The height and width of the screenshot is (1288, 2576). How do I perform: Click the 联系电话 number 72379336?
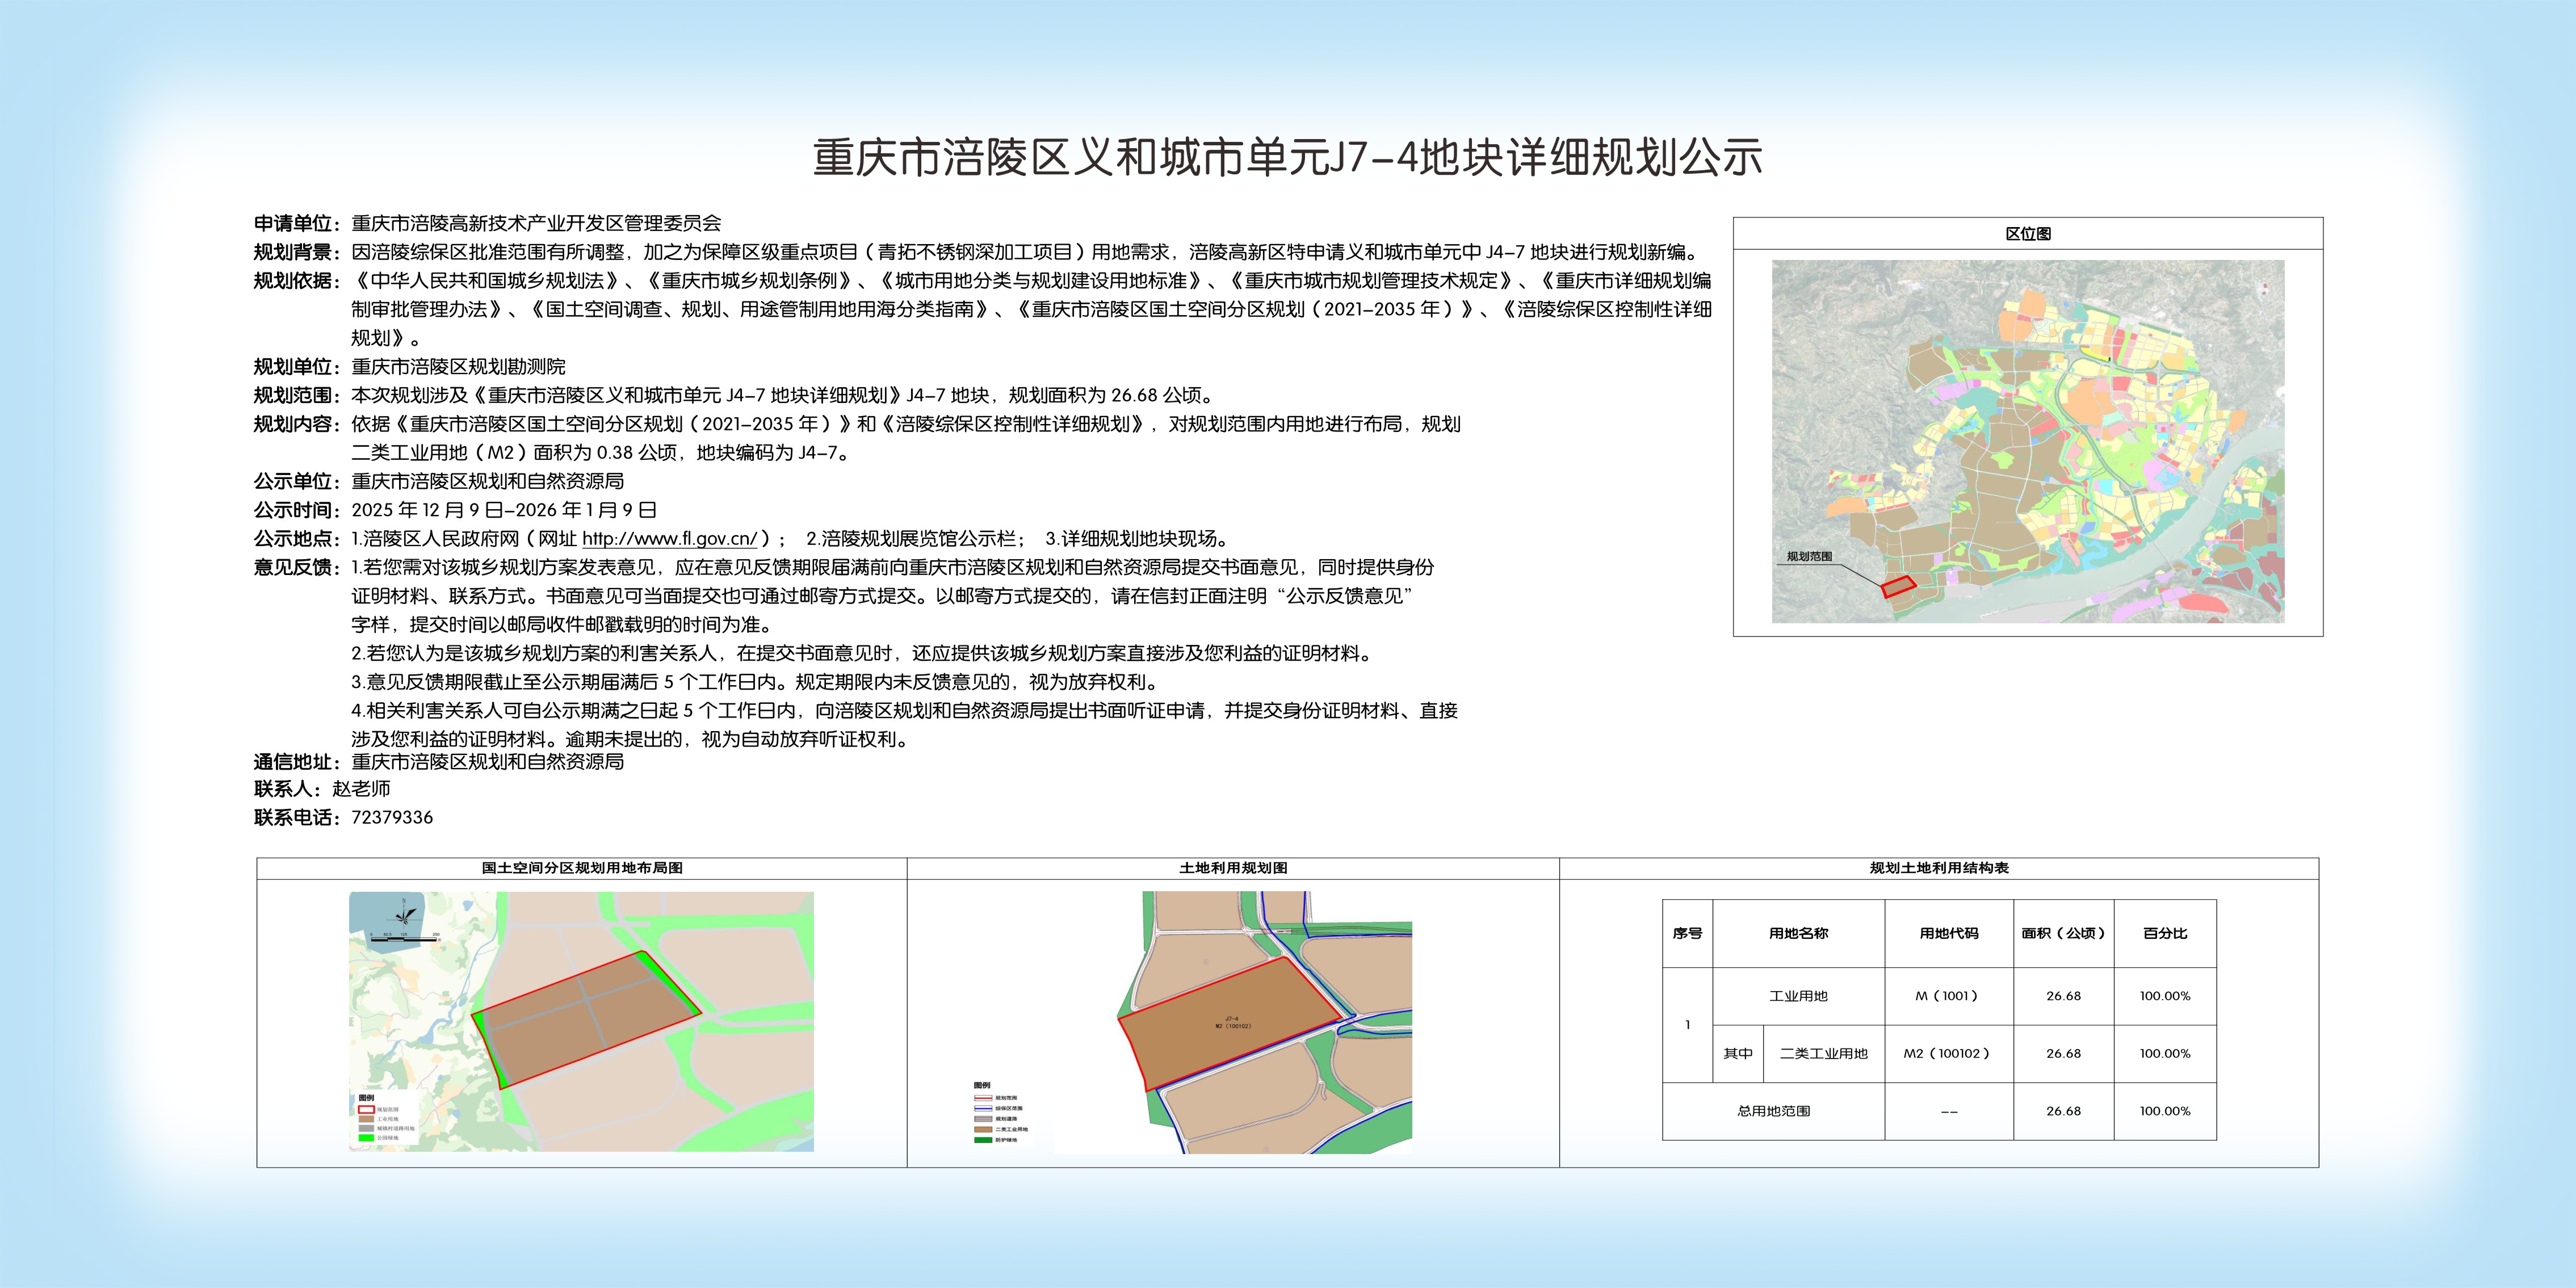click(x=392, y=817)
